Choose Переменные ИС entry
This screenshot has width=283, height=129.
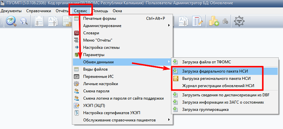click(123, 77)
